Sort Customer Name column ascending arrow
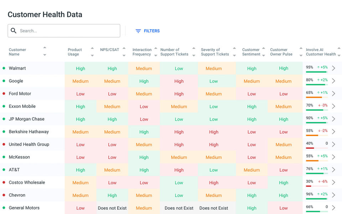 tap(45, 48)
